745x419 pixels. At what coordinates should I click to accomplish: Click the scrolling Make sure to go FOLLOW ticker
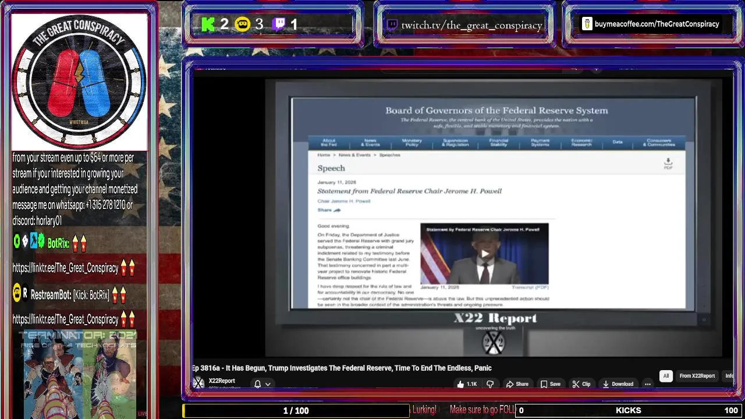(482, 410)
